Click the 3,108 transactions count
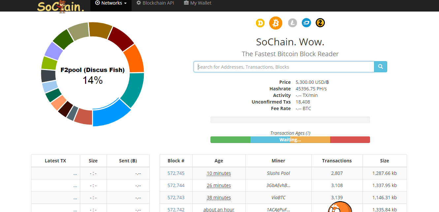The image size is (439, 212). click(x=337, y=185)
